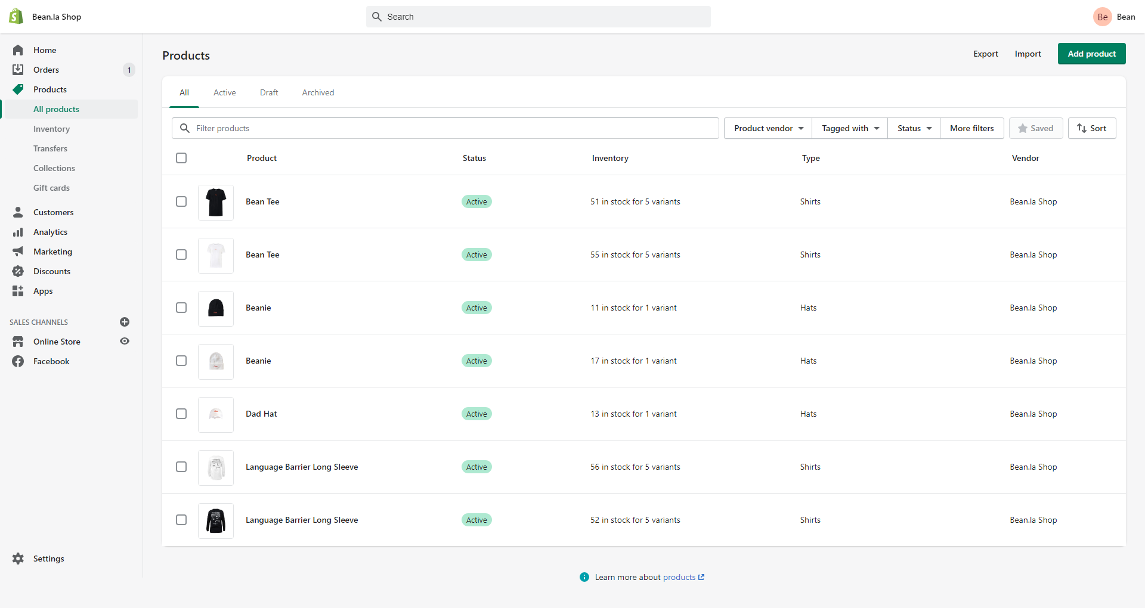
Task: Click the Bean Tee product thumbnail
Action: click(215, 201)
